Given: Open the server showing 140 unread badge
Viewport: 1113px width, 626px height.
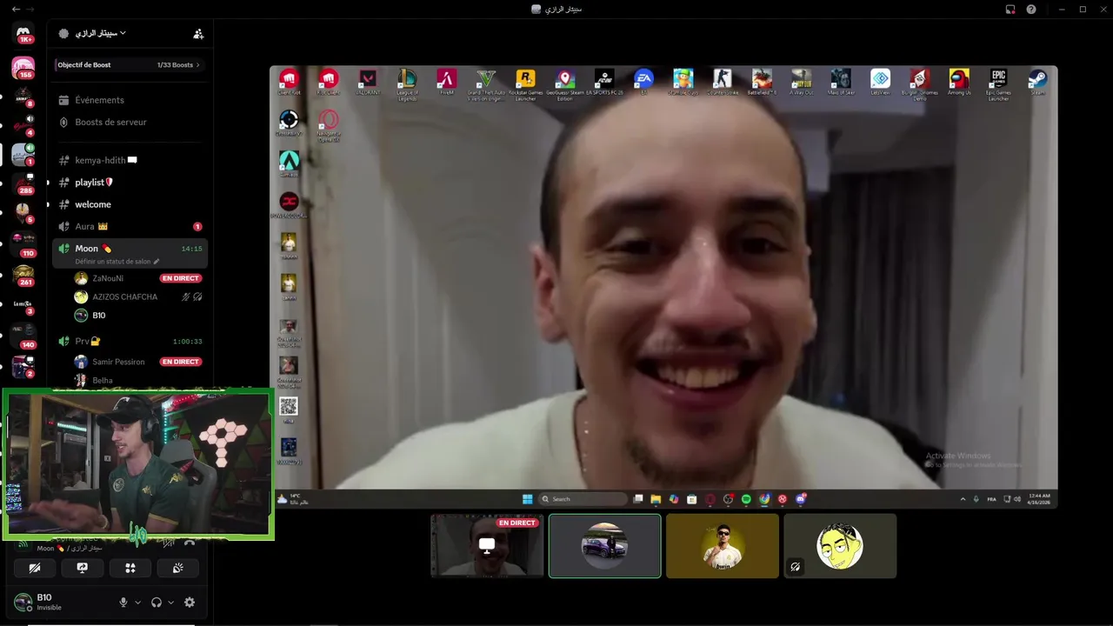Looking at the screenshot, I should [23, 335].
